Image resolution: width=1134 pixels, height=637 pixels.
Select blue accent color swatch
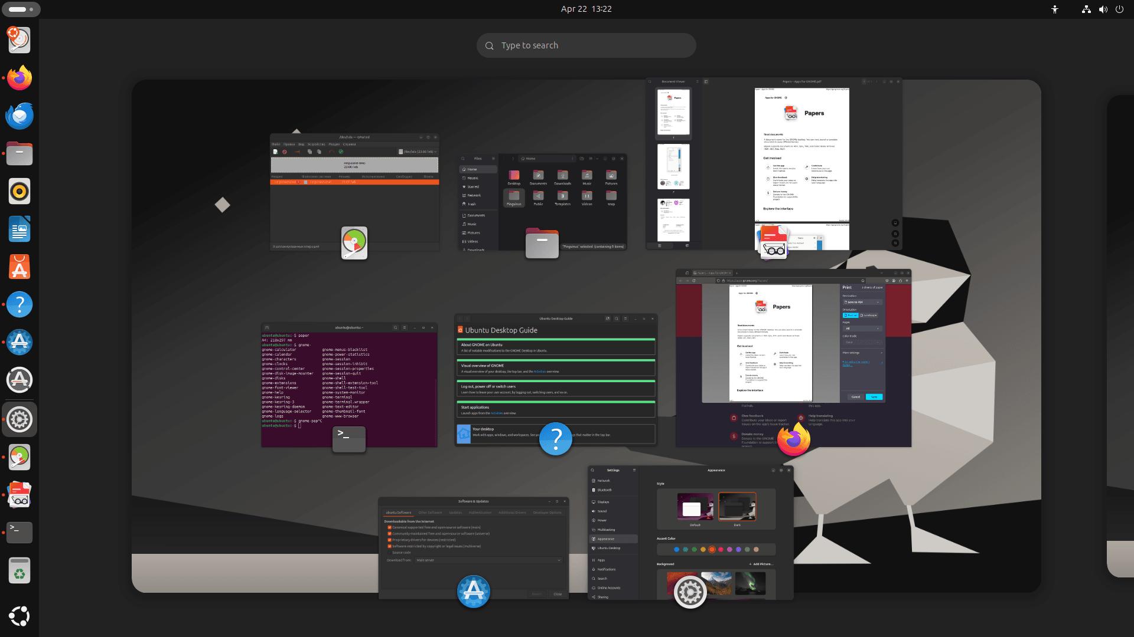tap(676, 549)
